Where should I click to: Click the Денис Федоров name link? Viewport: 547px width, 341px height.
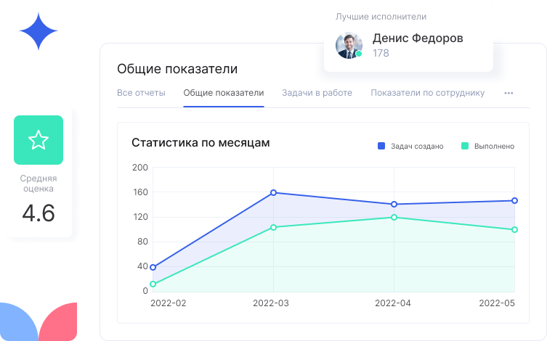417,38
